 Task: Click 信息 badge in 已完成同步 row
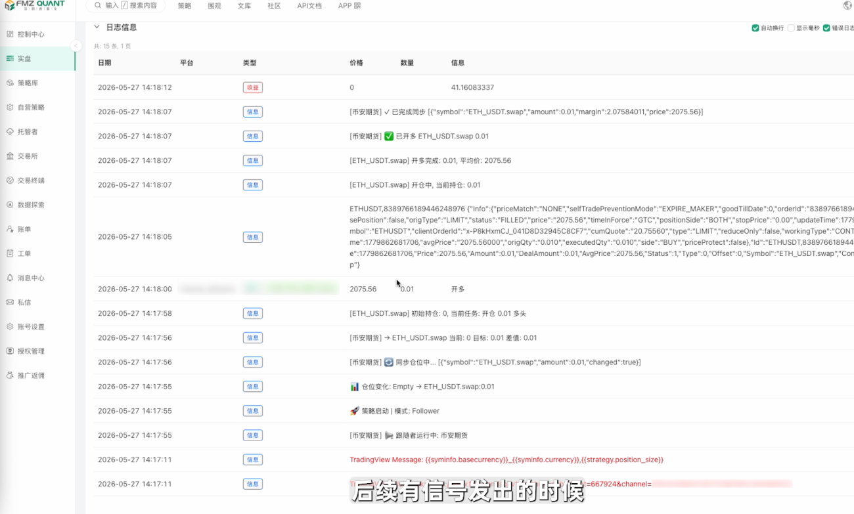(252, 112)
